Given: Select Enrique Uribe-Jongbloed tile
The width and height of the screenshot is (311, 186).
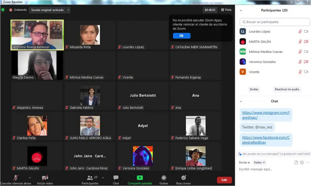Looking at the screenshot, I should coord(195,156).
